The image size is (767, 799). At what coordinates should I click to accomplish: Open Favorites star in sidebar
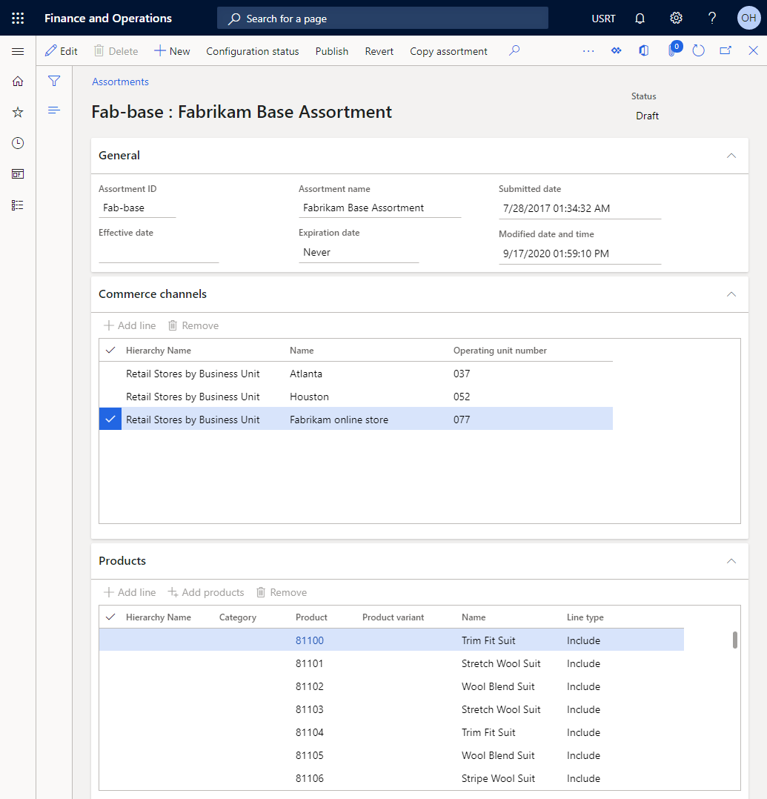click(x=18, y=112)
